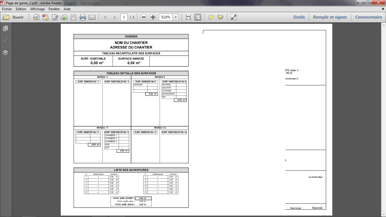Open the Outils panel
The height and width of the screenshot is (217, 386).
coord(299,17)
